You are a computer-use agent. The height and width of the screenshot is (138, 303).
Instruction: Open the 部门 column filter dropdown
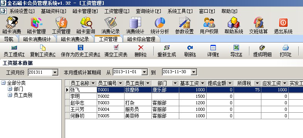coord(175,83)
